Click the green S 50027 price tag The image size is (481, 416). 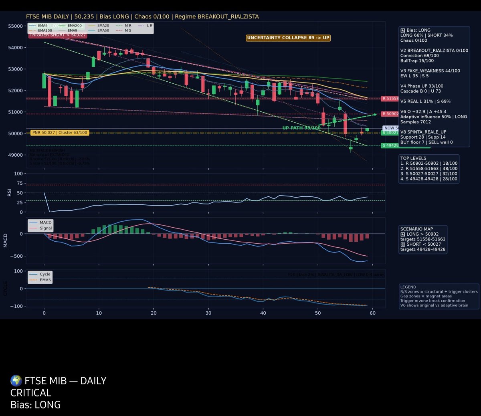pos(390,133)
